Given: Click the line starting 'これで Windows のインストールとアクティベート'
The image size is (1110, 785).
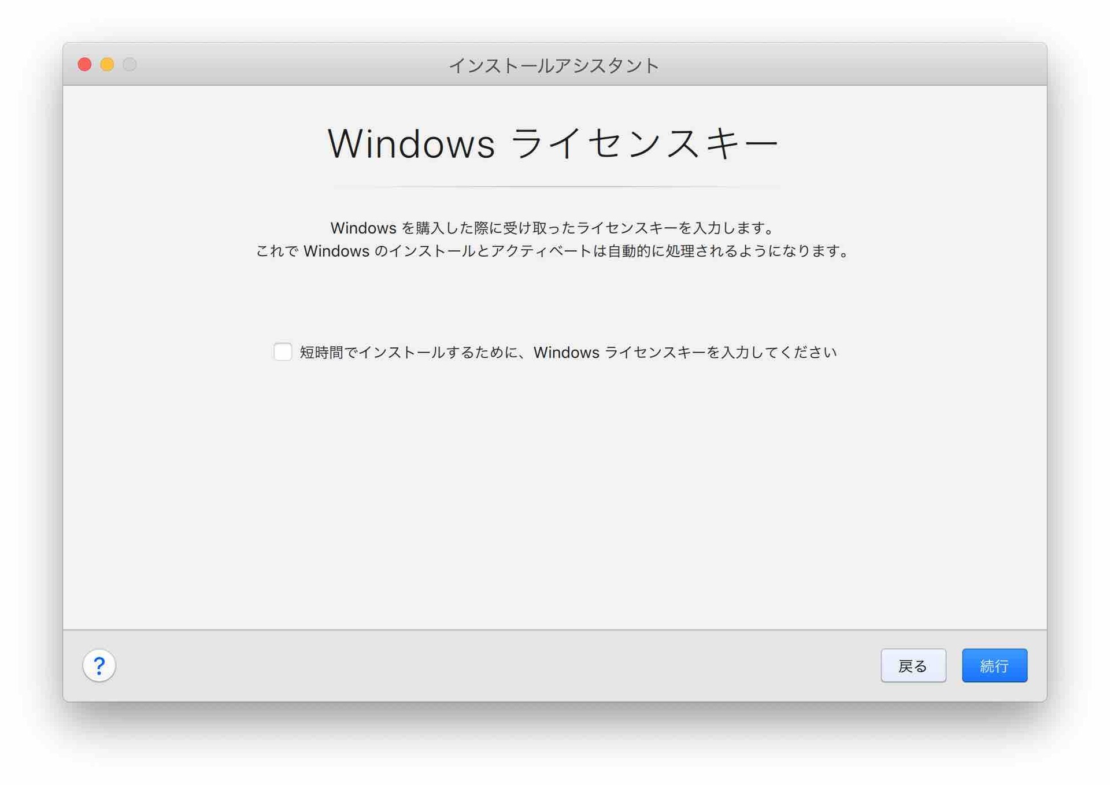Looking at the screenshot, I should coord(554,251).
